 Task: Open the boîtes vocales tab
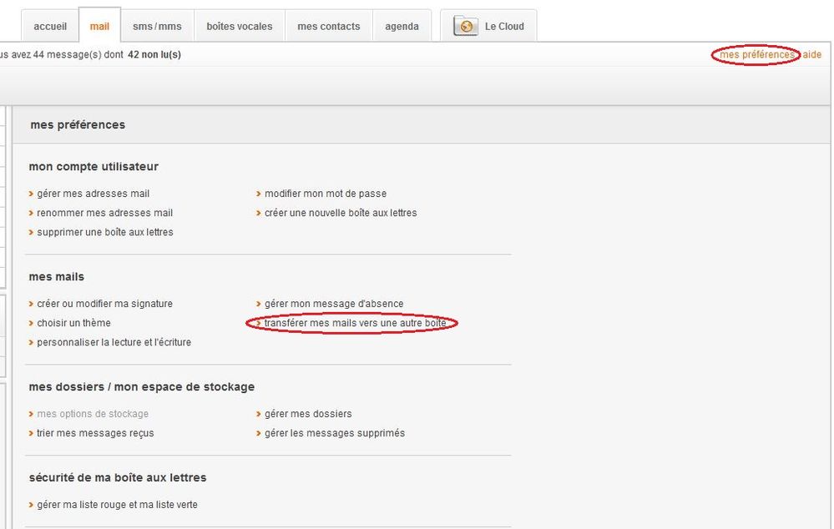tap(240, 27)
